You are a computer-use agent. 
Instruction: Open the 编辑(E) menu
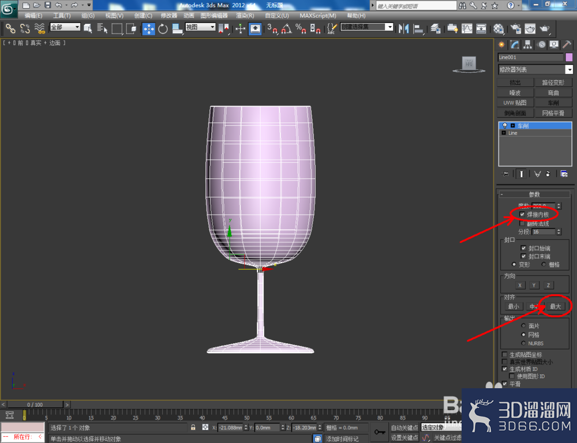(x=33, y=16)
